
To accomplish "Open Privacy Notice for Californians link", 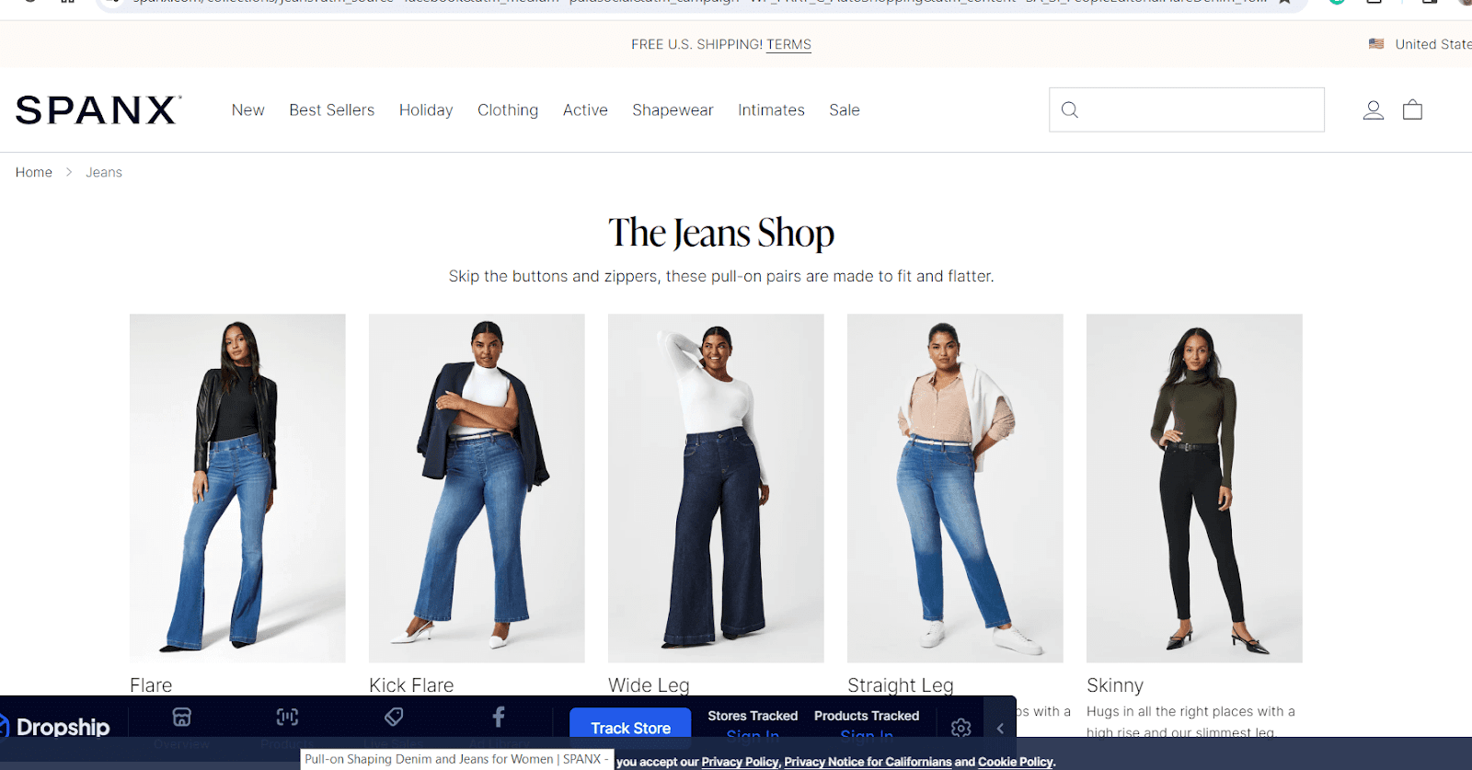I will pos(868,762).
